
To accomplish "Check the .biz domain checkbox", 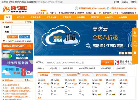I will [52, 94].
